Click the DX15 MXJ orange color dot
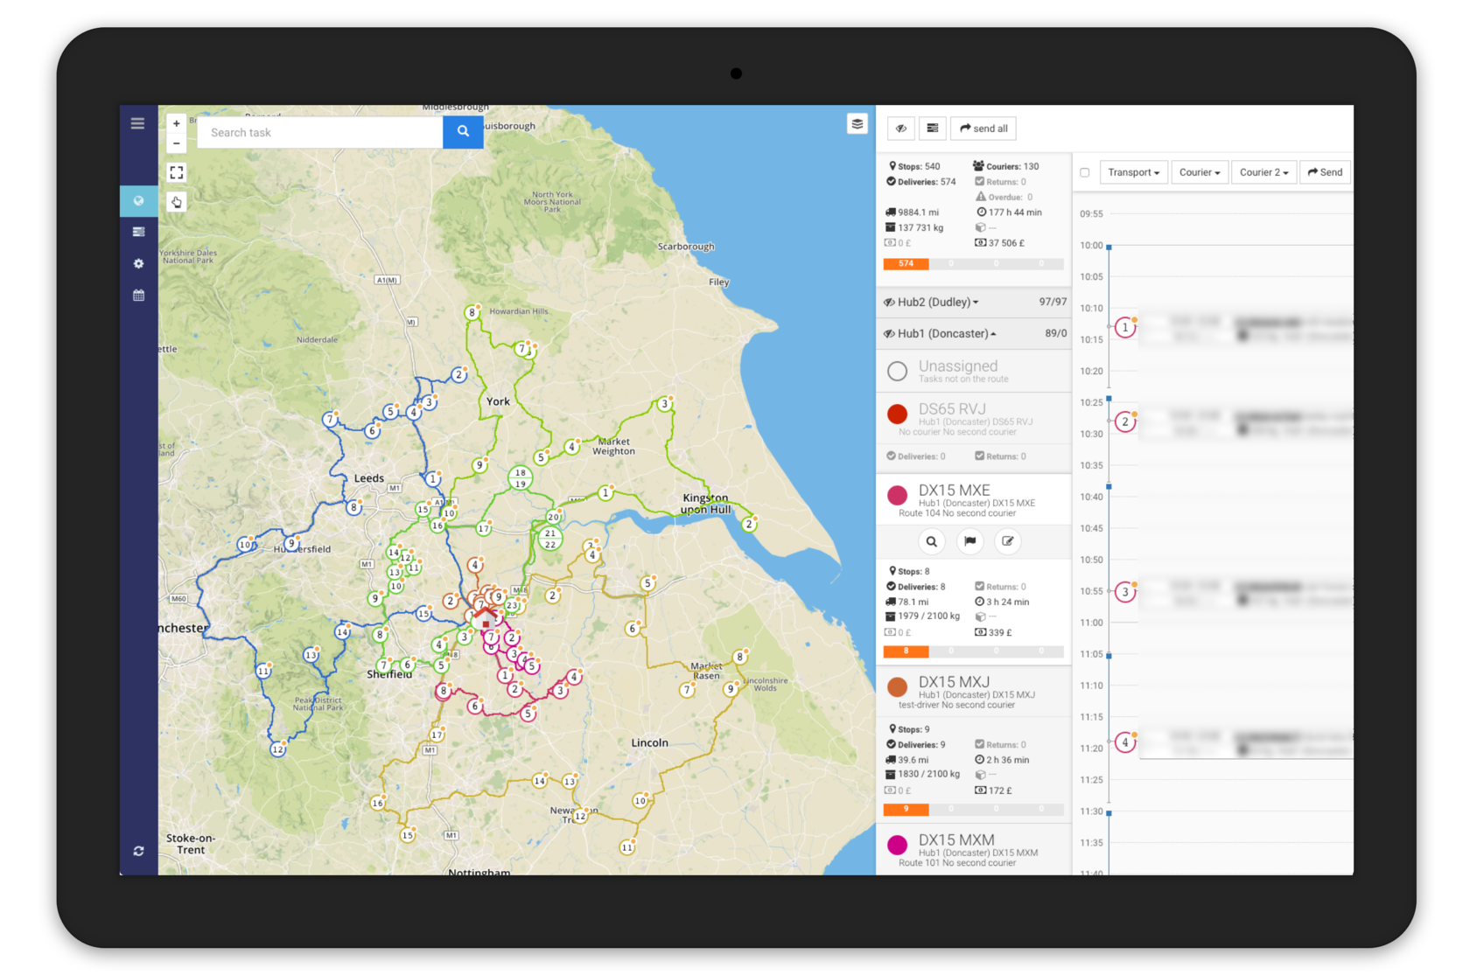 pyautogui.click(x=897, y=687)
